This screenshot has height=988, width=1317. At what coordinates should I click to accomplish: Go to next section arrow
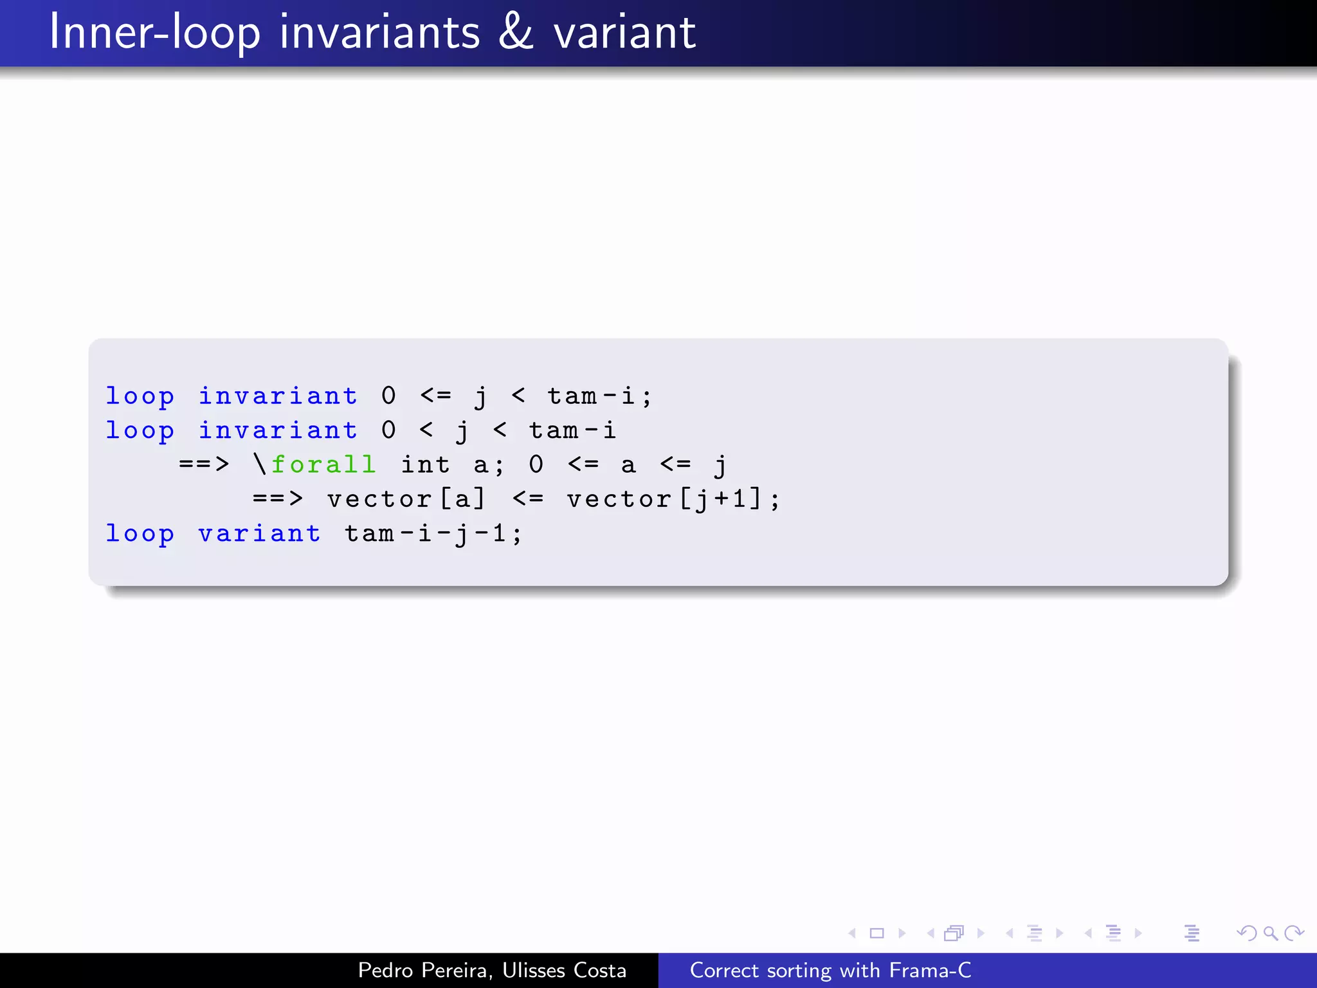(x=1138, y=933)
